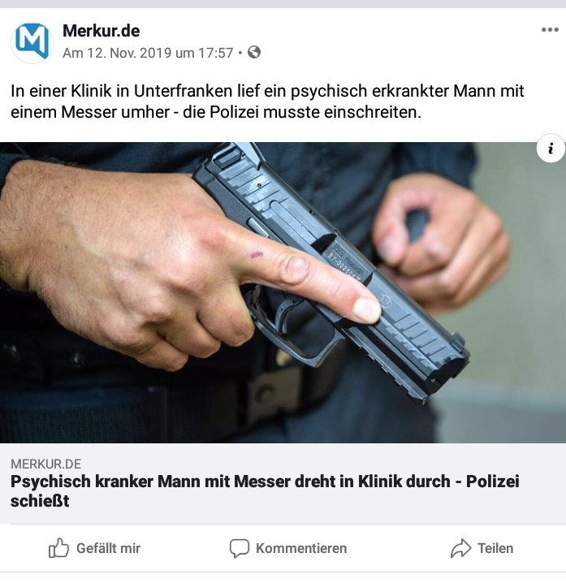Click the blue M logo of Merkur
This screenshot has width=566, height=583.
click(33, 41)
